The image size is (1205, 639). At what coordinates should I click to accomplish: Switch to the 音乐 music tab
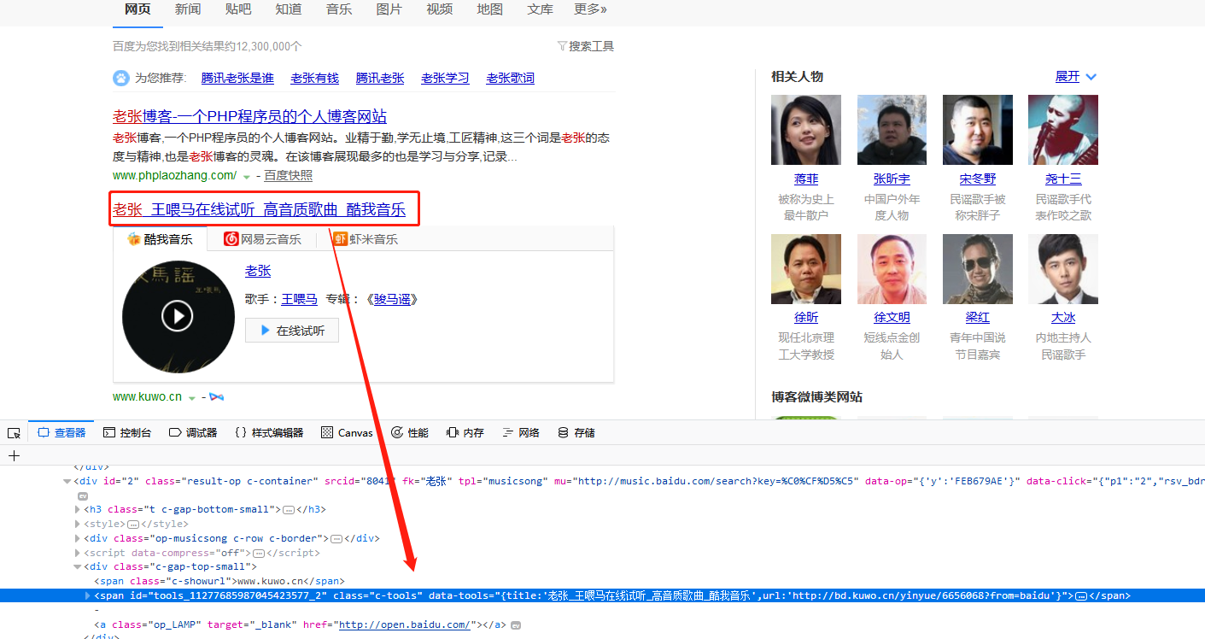click(x=339, y=9)
